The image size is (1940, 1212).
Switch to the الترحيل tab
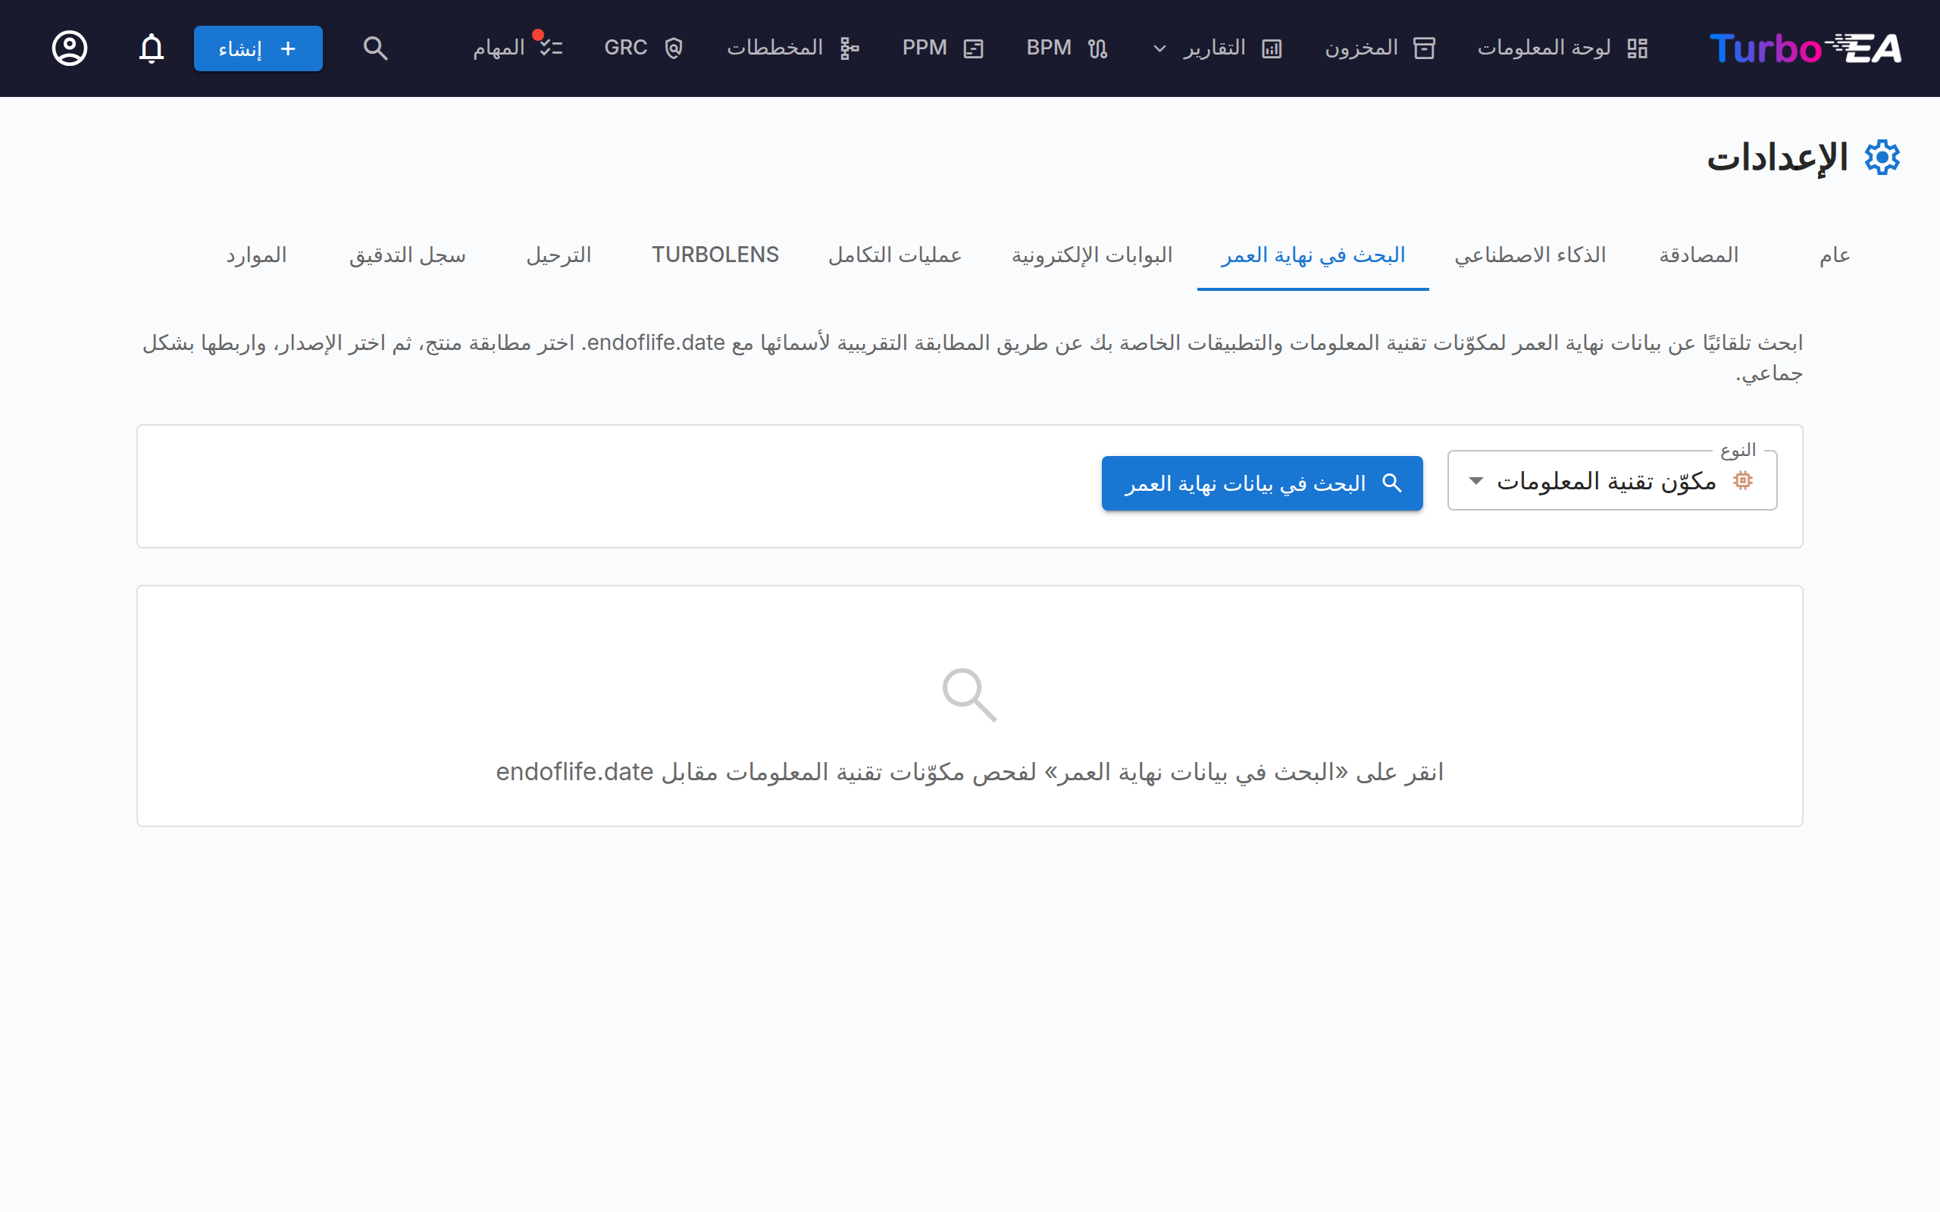(x=559, y=255)
